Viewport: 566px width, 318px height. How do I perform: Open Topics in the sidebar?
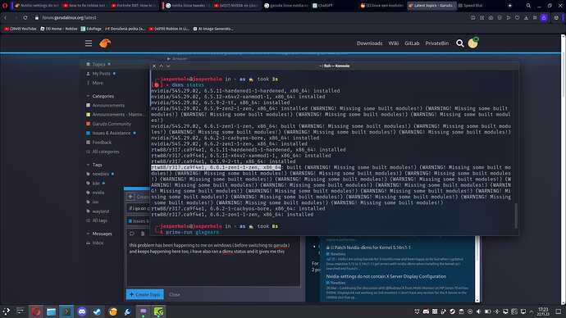(98, 64)
